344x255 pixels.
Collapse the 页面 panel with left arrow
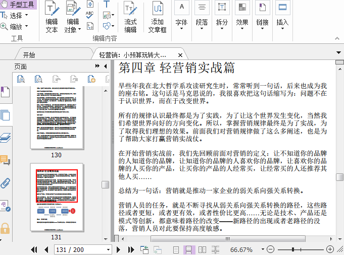[x=106, y=66]
